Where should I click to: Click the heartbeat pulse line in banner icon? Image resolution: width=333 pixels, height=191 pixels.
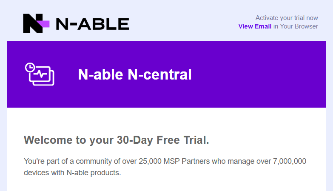click(x=41, y=74)
